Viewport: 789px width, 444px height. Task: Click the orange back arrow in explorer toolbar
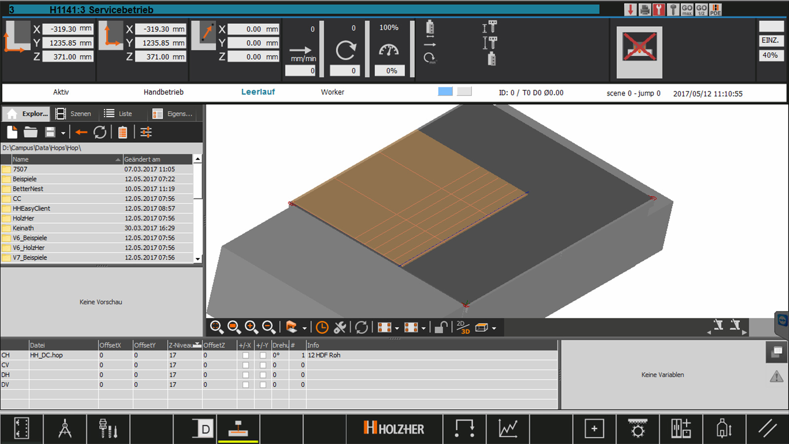[81, 132]
